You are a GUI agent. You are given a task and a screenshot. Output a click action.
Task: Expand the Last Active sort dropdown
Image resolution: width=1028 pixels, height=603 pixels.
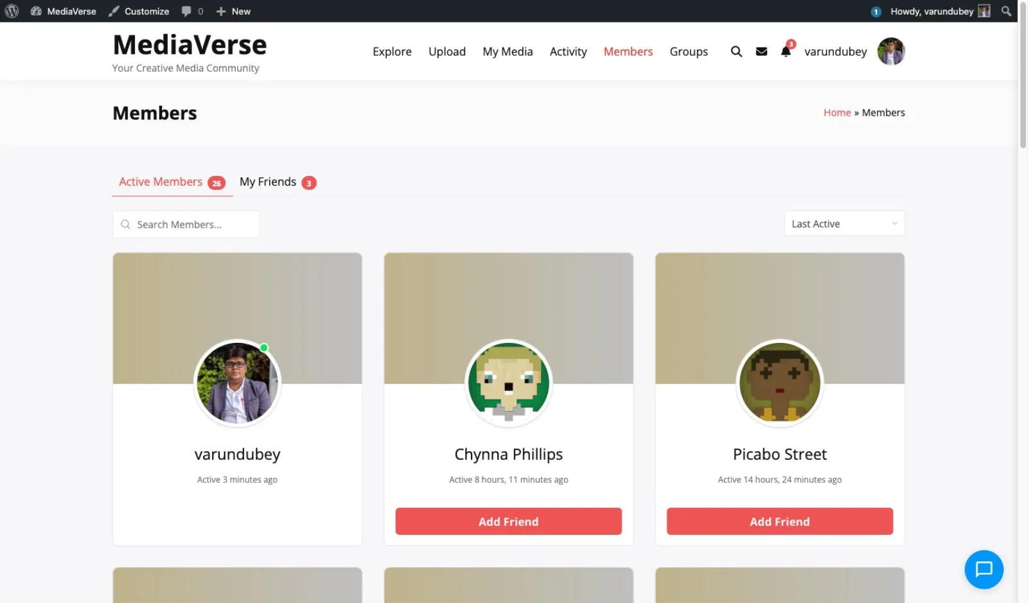point(844,223)
